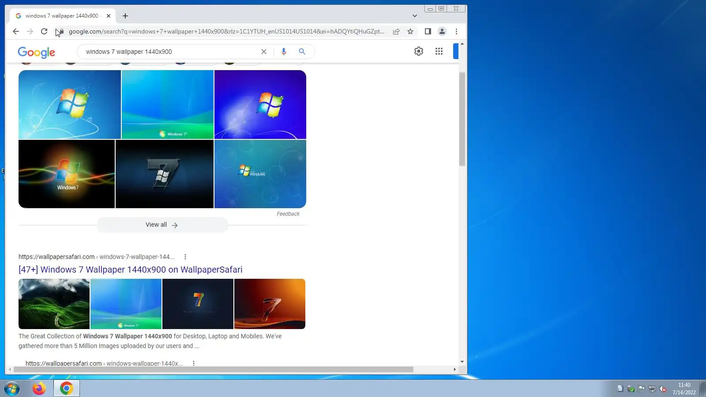The image size is (706, 397).
Task: Click the Feedback link under images
Action: (x=288, y=214)
